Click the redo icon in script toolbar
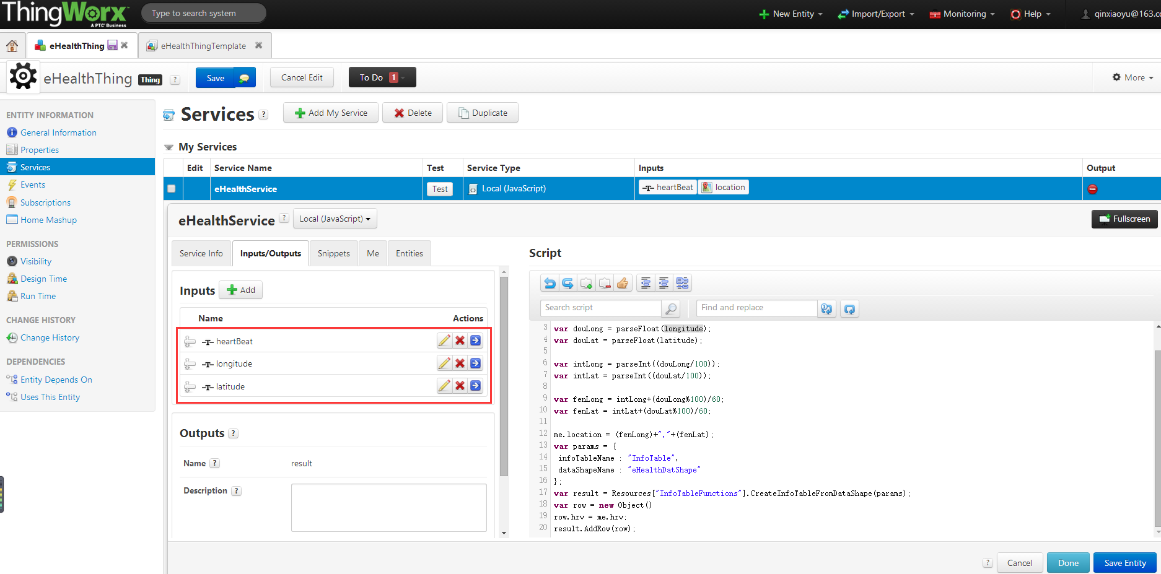Image resolution: width=1161 pixels, height=574 pixels. (x=567, y=283)
